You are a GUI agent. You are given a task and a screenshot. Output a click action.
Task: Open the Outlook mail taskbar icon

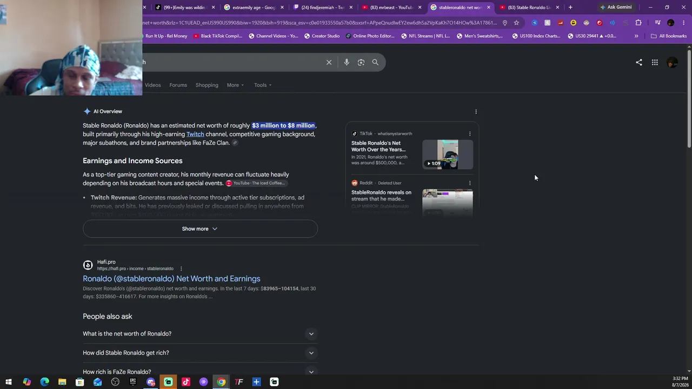[97, 382]
